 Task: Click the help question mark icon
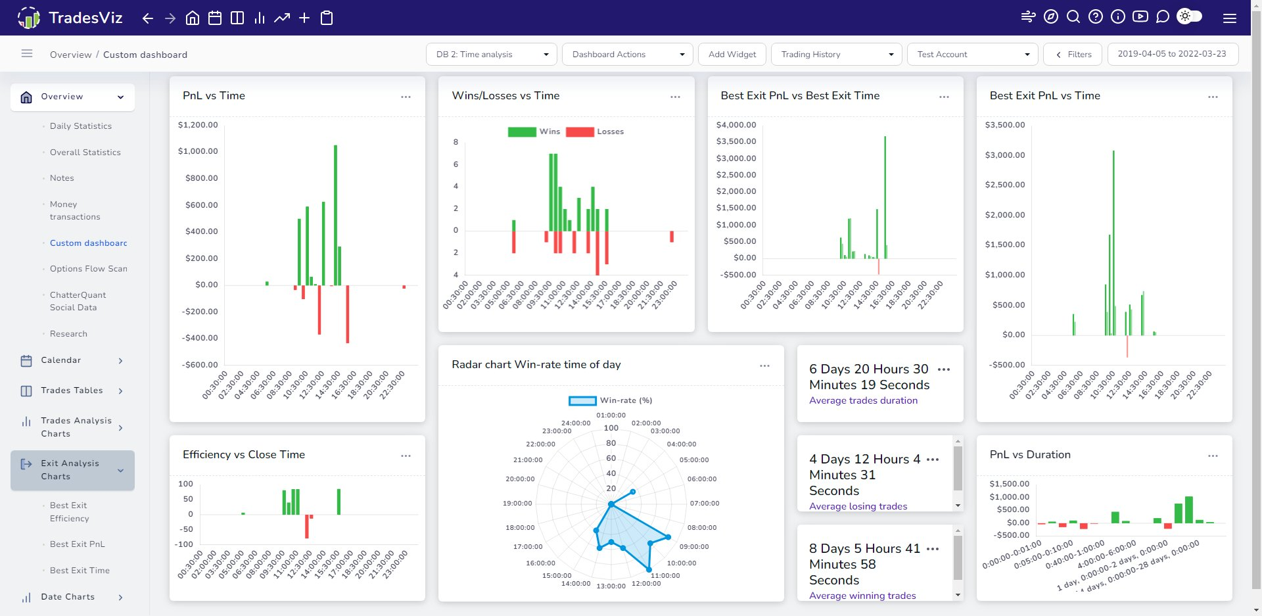(1096, 16)
